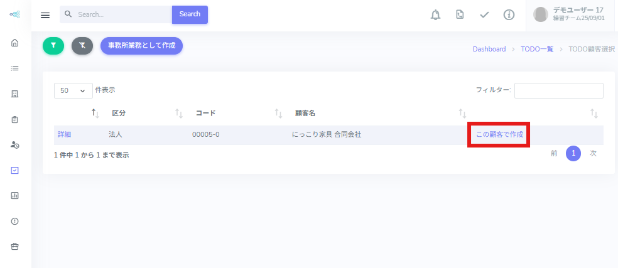This screenshot has width=618, height=268.
Task: Click the notification bell icon
Action: [435, 15]
